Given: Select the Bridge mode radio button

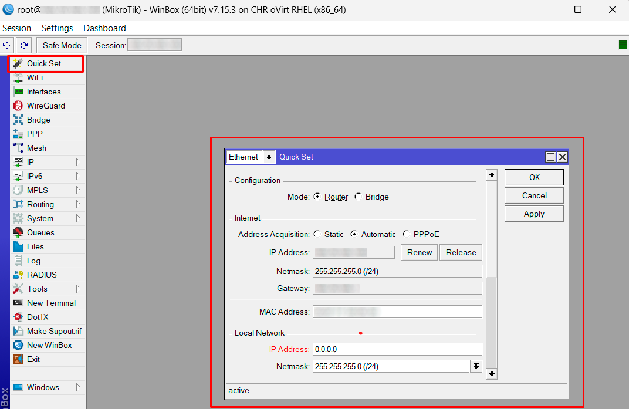Looking at the screenshot, I should (358, 197).
